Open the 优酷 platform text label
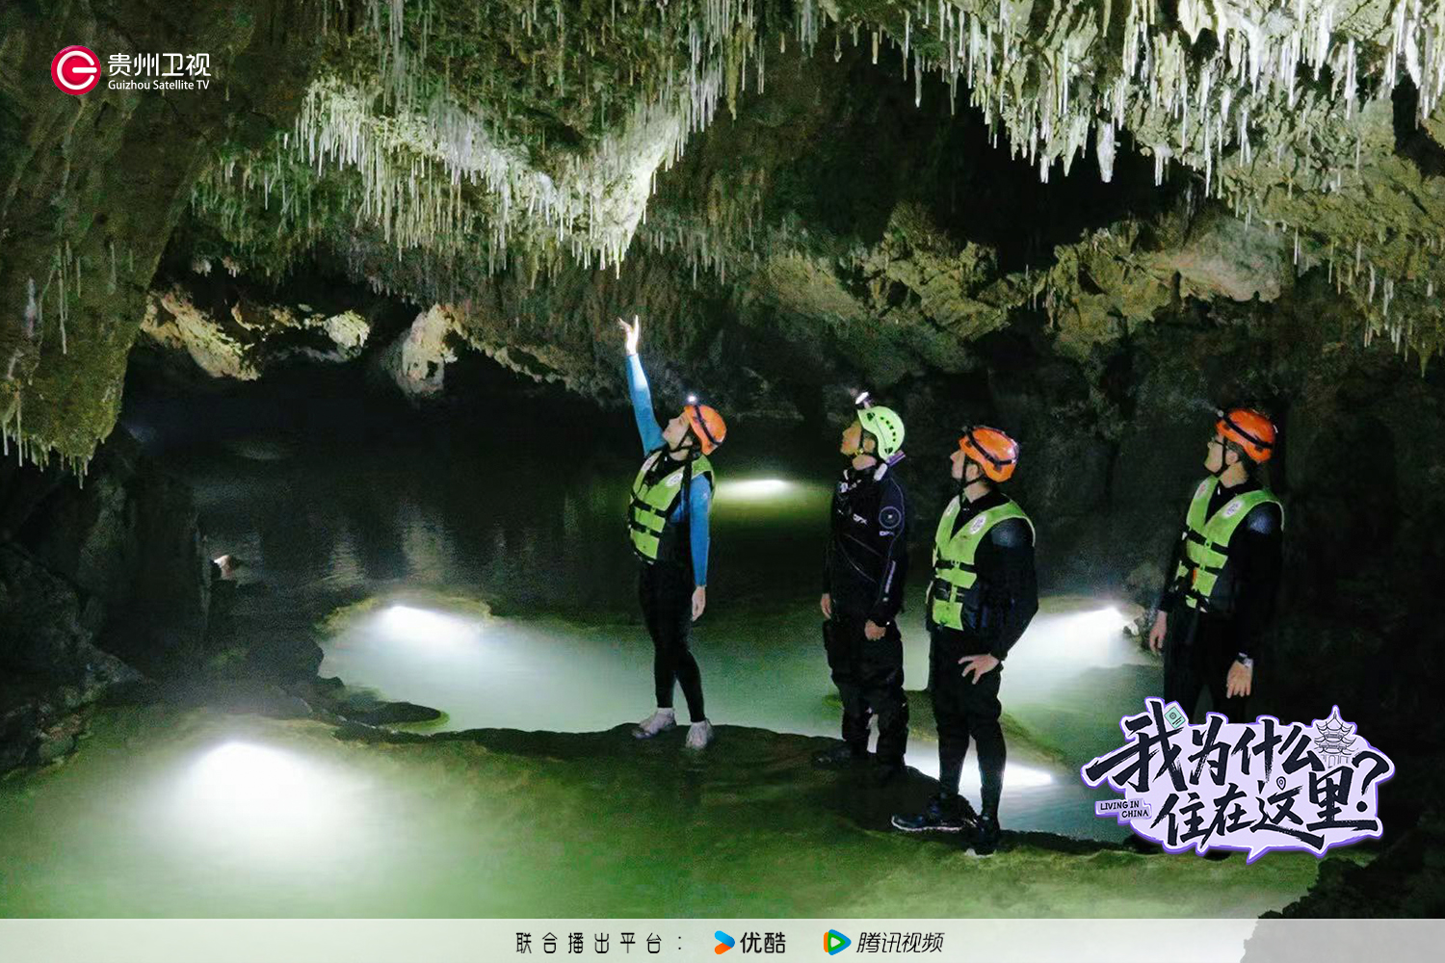Image resolution: width=1445 pixels, height=963 pixels. coord(763,943)
